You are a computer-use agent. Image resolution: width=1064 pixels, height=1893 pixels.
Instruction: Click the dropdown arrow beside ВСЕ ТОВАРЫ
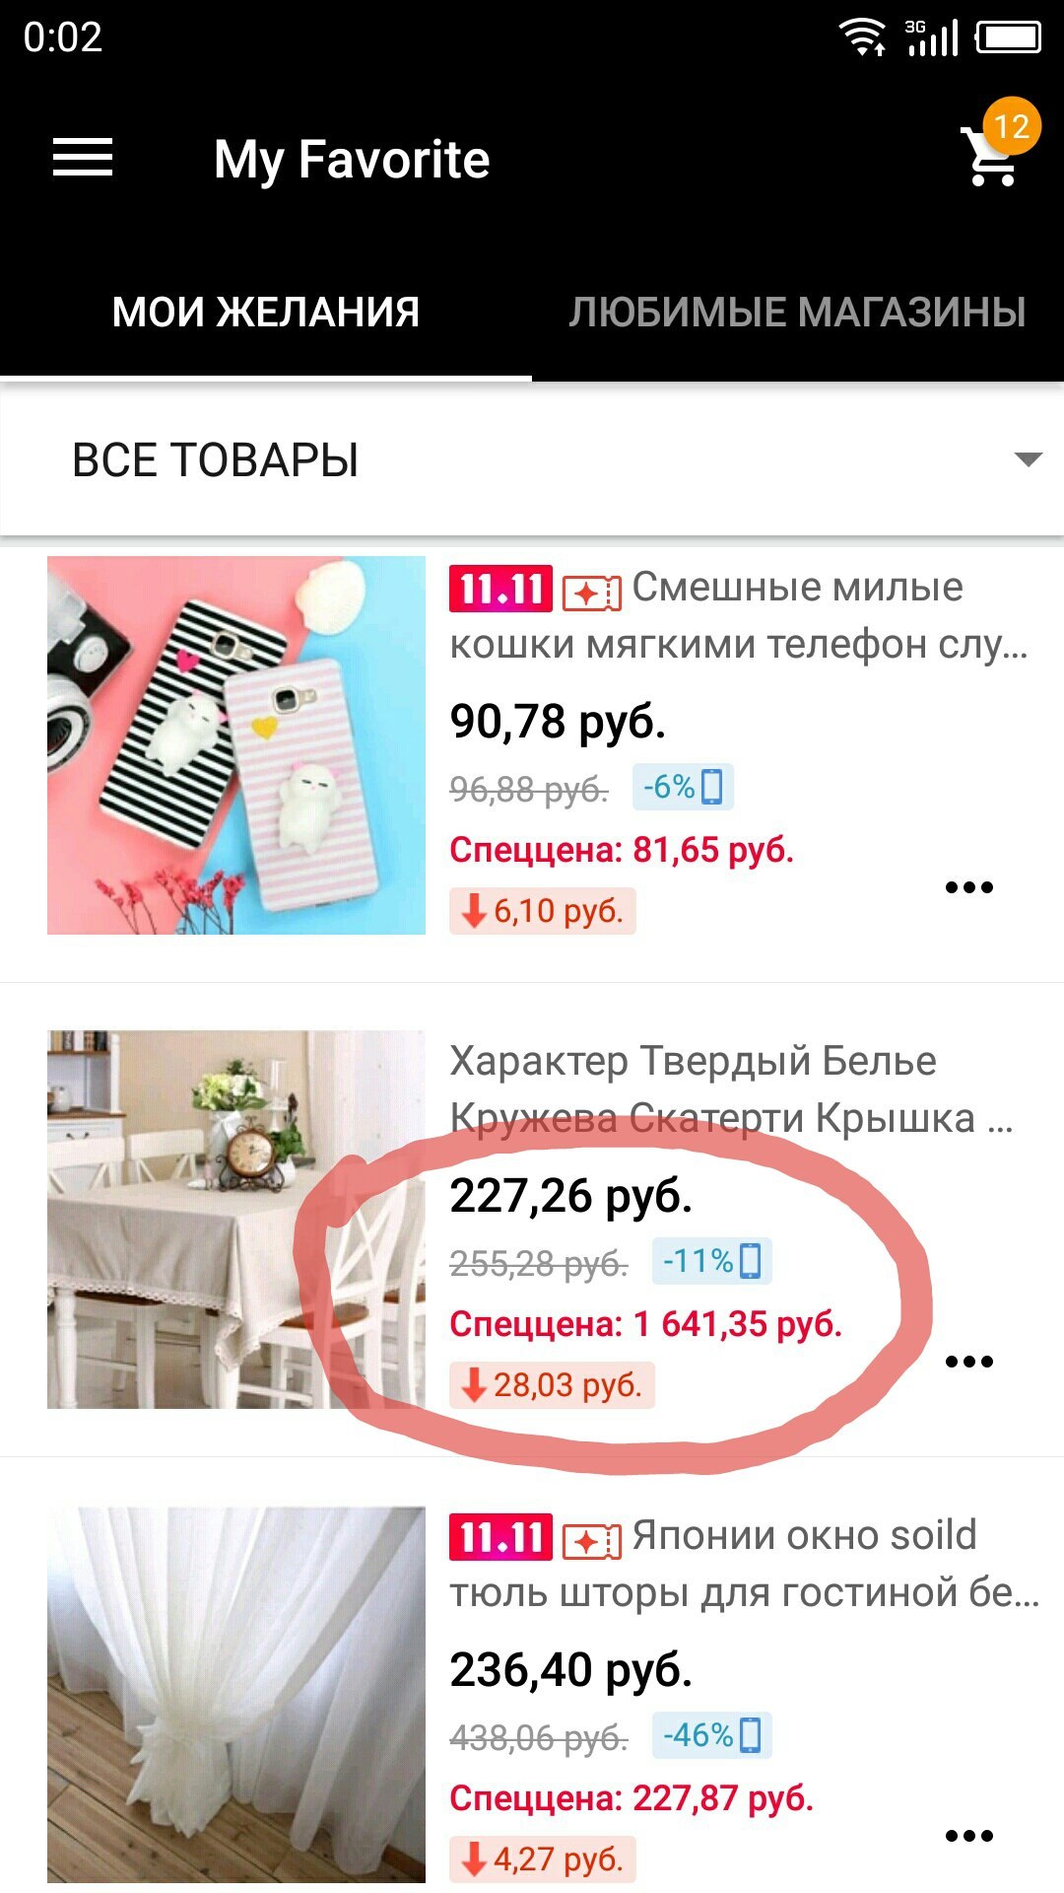click(1028, 459)
